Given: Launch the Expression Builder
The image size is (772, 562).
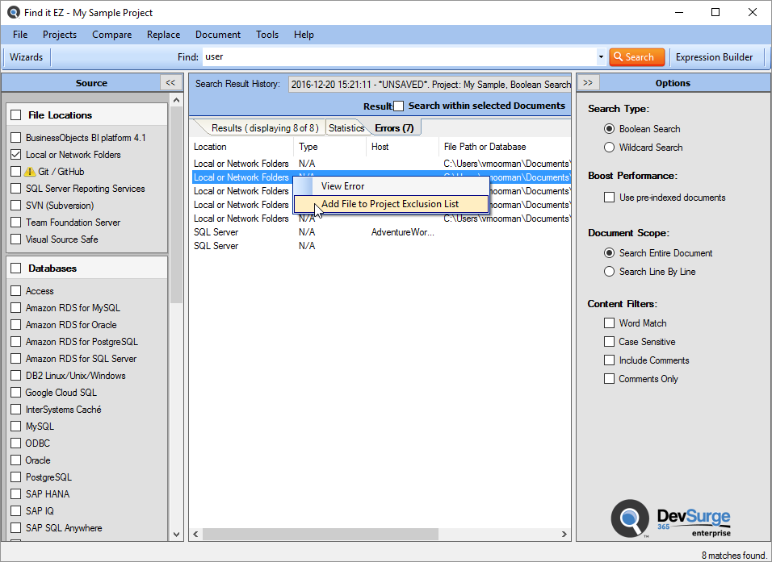Looking at the screenshot, I should click(714, 57).
